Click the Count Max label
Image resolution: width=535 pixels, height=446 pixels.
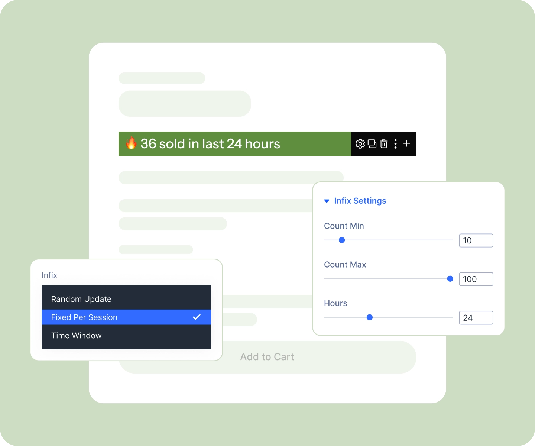345,265
